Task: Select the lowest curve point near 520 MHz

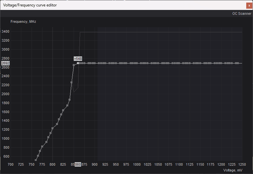Action: pos(36,160)
